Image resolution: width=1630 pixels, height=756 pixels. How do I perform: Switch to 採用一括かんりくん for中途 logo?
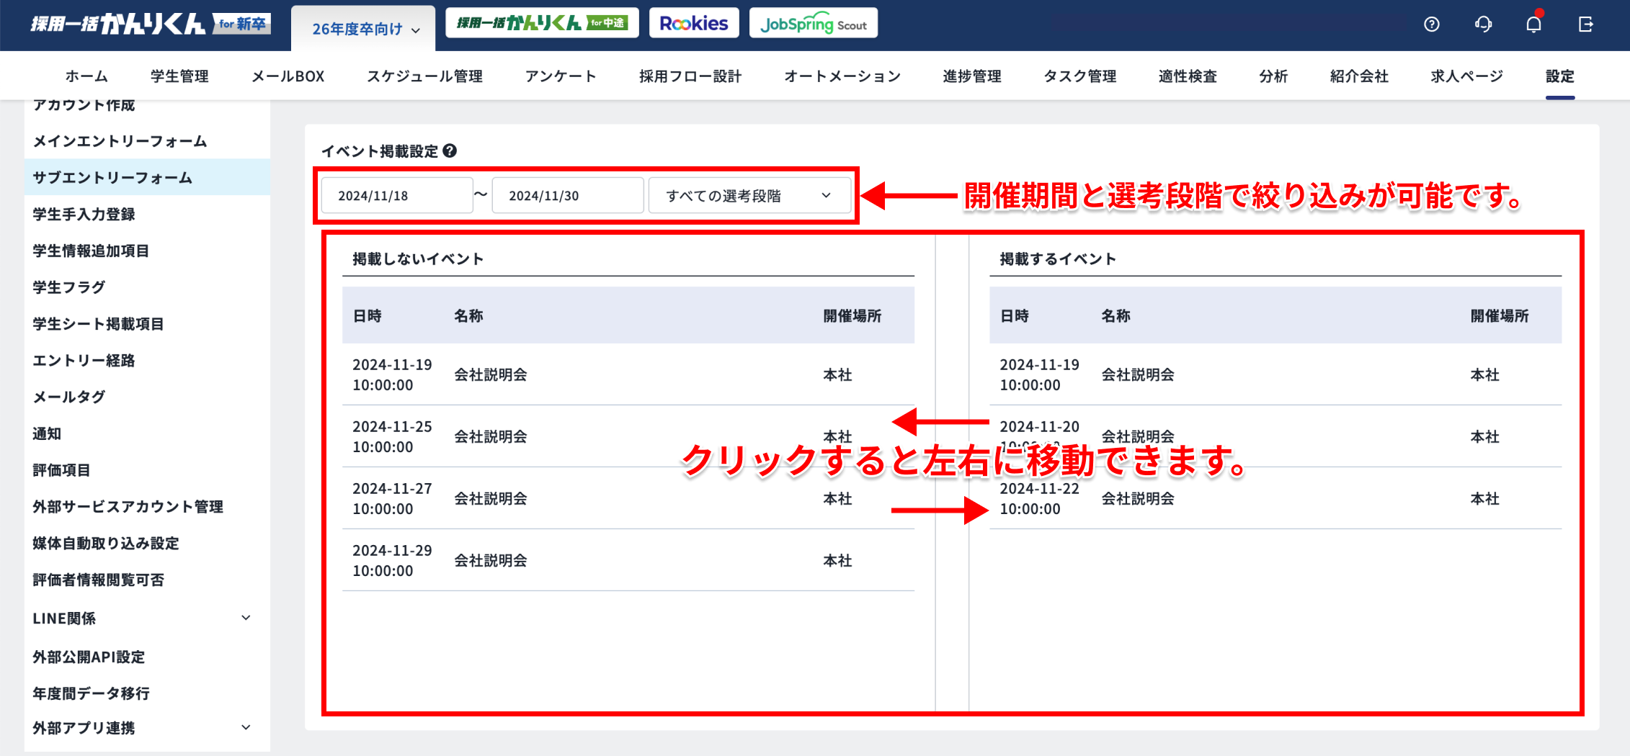[x=542, y=24]
